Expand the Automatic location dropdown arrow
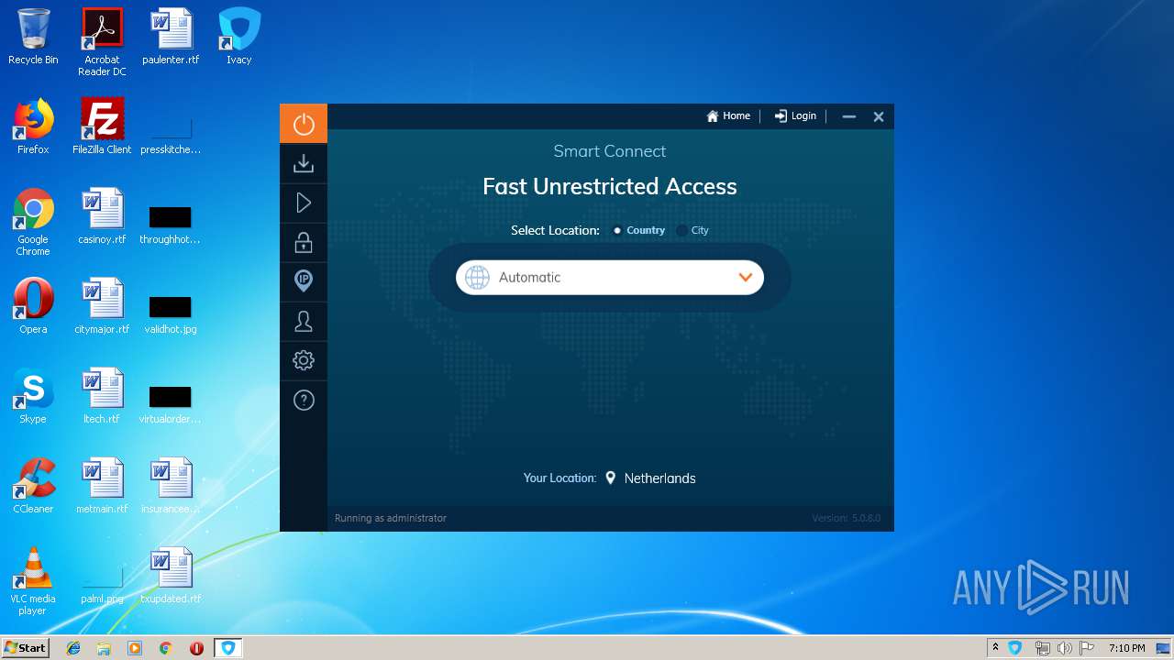 pos(745,277)
